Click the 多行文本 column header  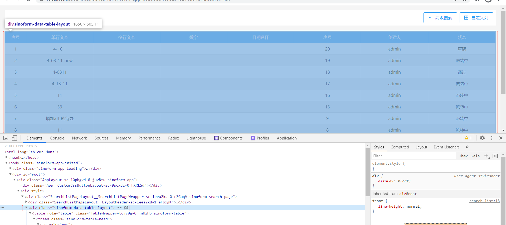tap(126, 37)
